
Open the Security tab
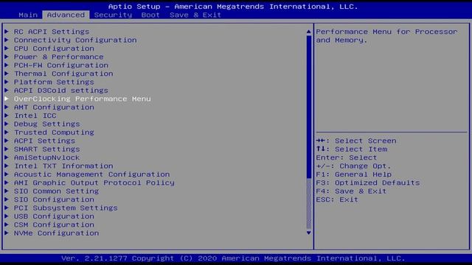pyautogui.click(x=113, y=15)
